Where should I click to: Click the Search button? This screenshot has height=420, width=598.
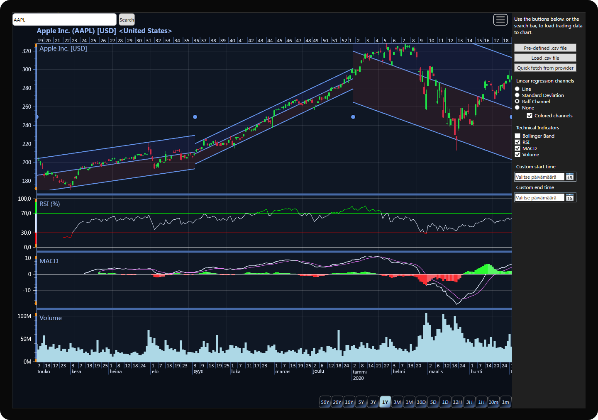click(x=127, y=19)
